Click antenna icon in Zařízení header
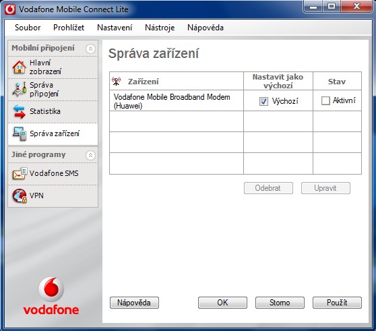The image size is (376, 331). coord(117,82)
